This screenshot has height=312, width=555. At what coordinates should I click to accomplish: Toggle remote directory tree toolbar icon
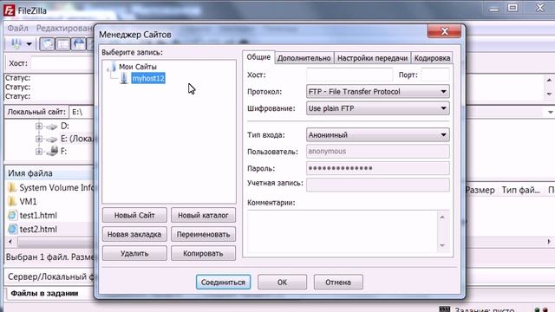pos(79,44)
